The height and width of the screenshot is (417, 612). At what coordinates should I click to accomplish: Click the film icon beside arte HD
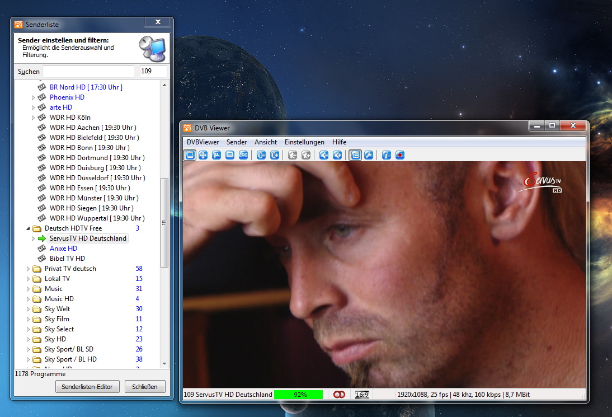42,107
